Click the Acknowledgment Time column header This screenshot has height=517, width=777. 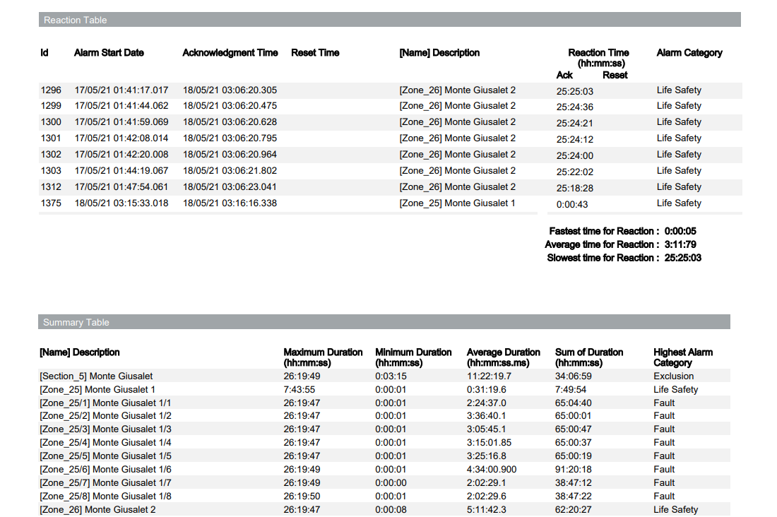pyautogui.click(x=230, y=52)
